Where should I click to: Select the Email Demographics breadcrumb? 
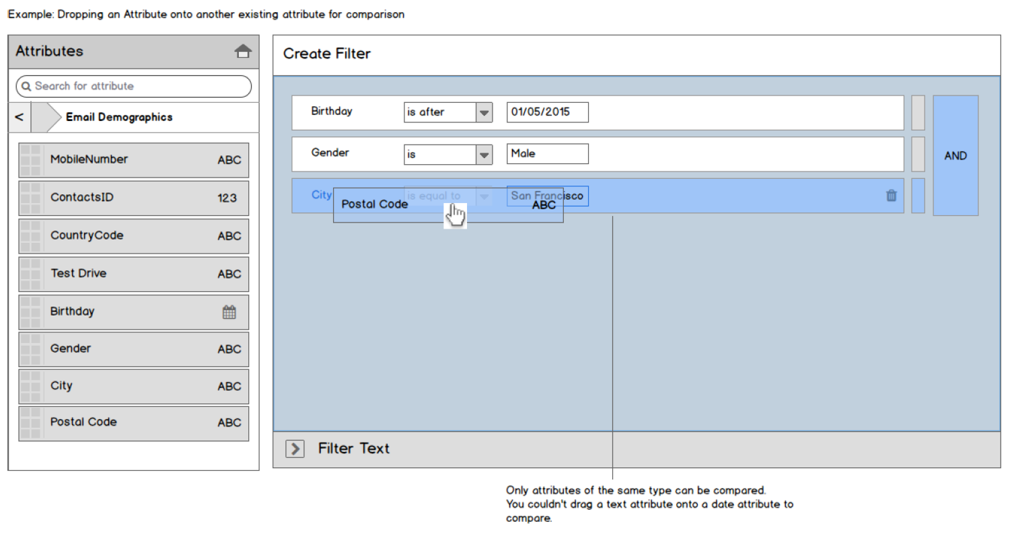pos(119,117)
